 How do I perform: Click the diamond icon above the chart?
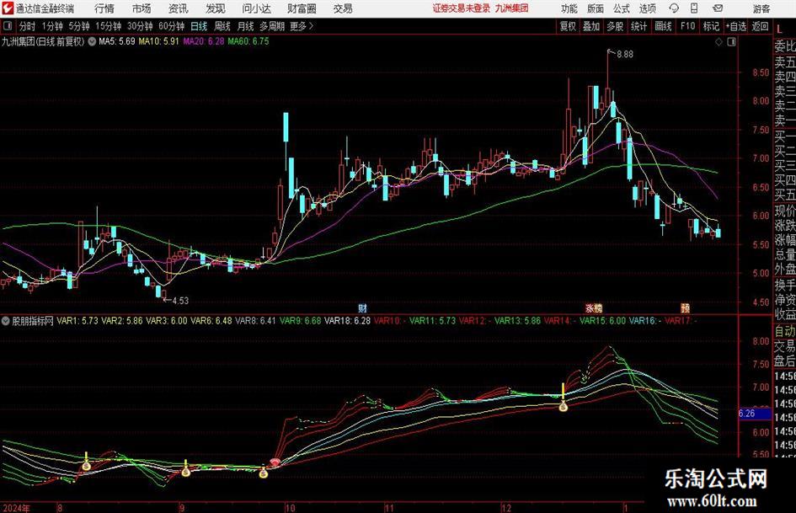719,42
